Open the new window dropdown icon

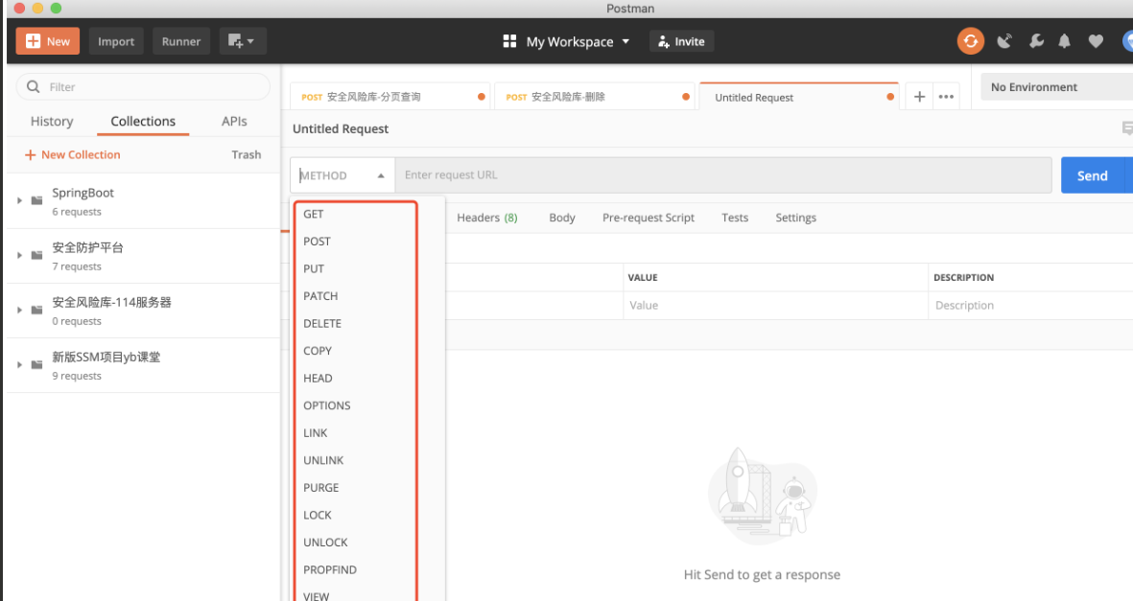point(242,41)
